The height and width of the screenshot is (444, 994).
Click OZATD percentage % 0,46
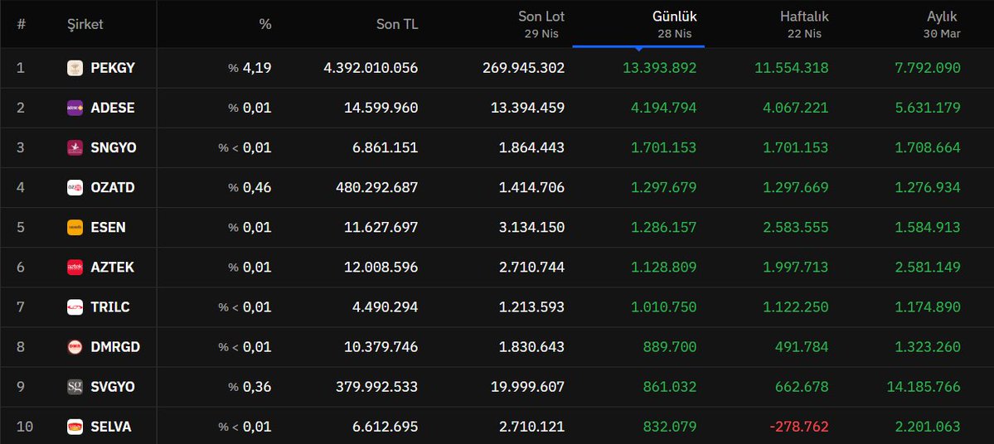coord(250,187)
